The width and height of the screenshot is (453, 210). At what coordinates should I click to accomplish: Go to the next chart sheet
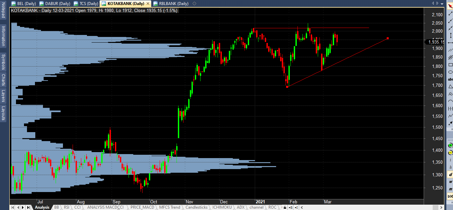[x=23, y=207]
